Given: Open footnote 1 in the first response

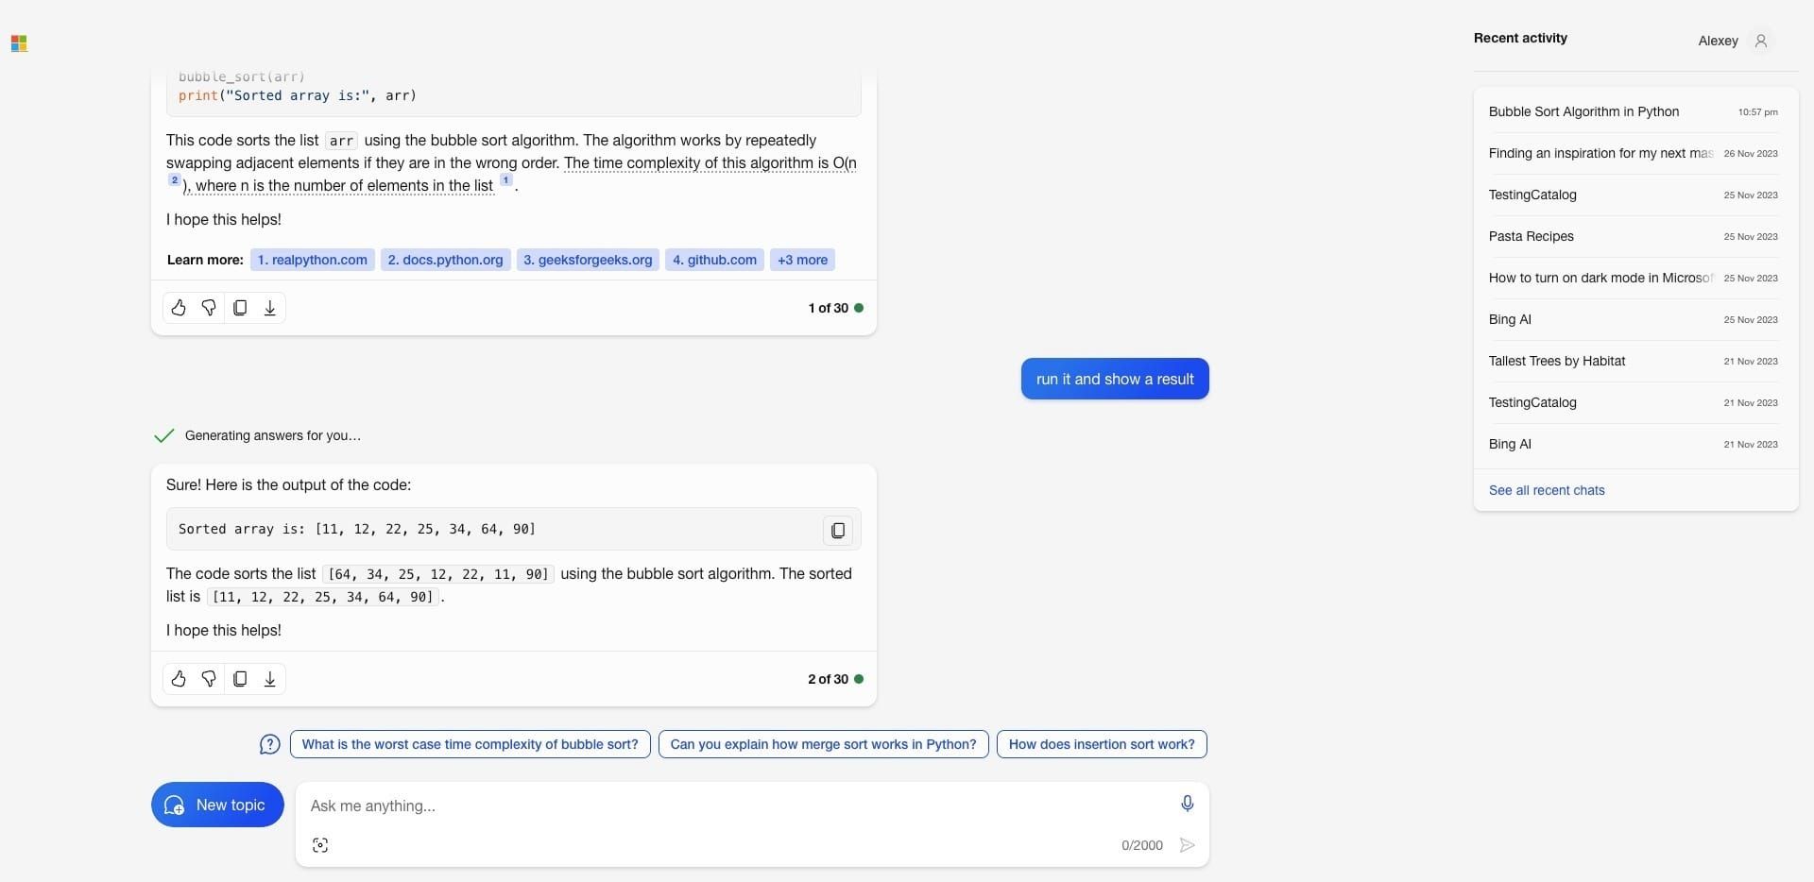Looking at the screenshot, I should coord(506,179).
